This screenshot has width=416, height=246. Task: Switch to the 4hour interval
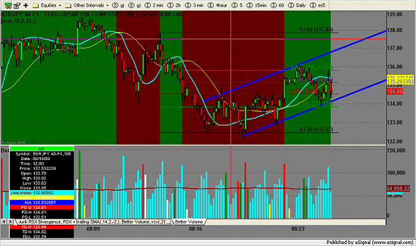[218, 5]
